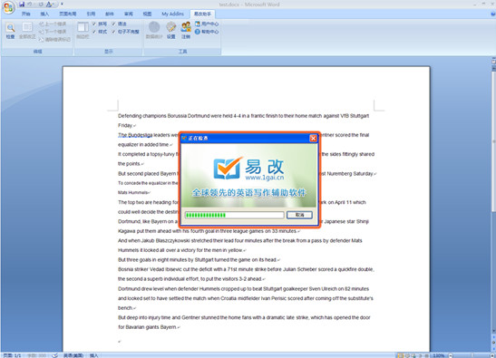Click the zoom slider handle
The width and height of the screenshot is (496, 358).
[472, 355]
